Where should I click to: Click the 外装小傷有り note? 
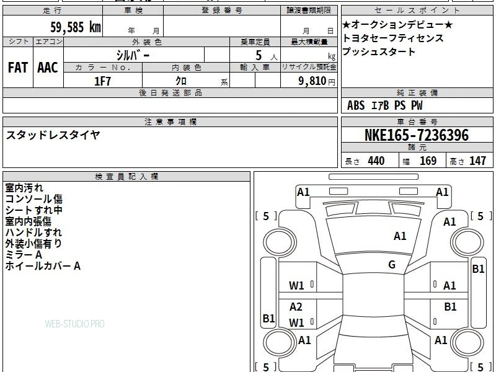[33, 243]
